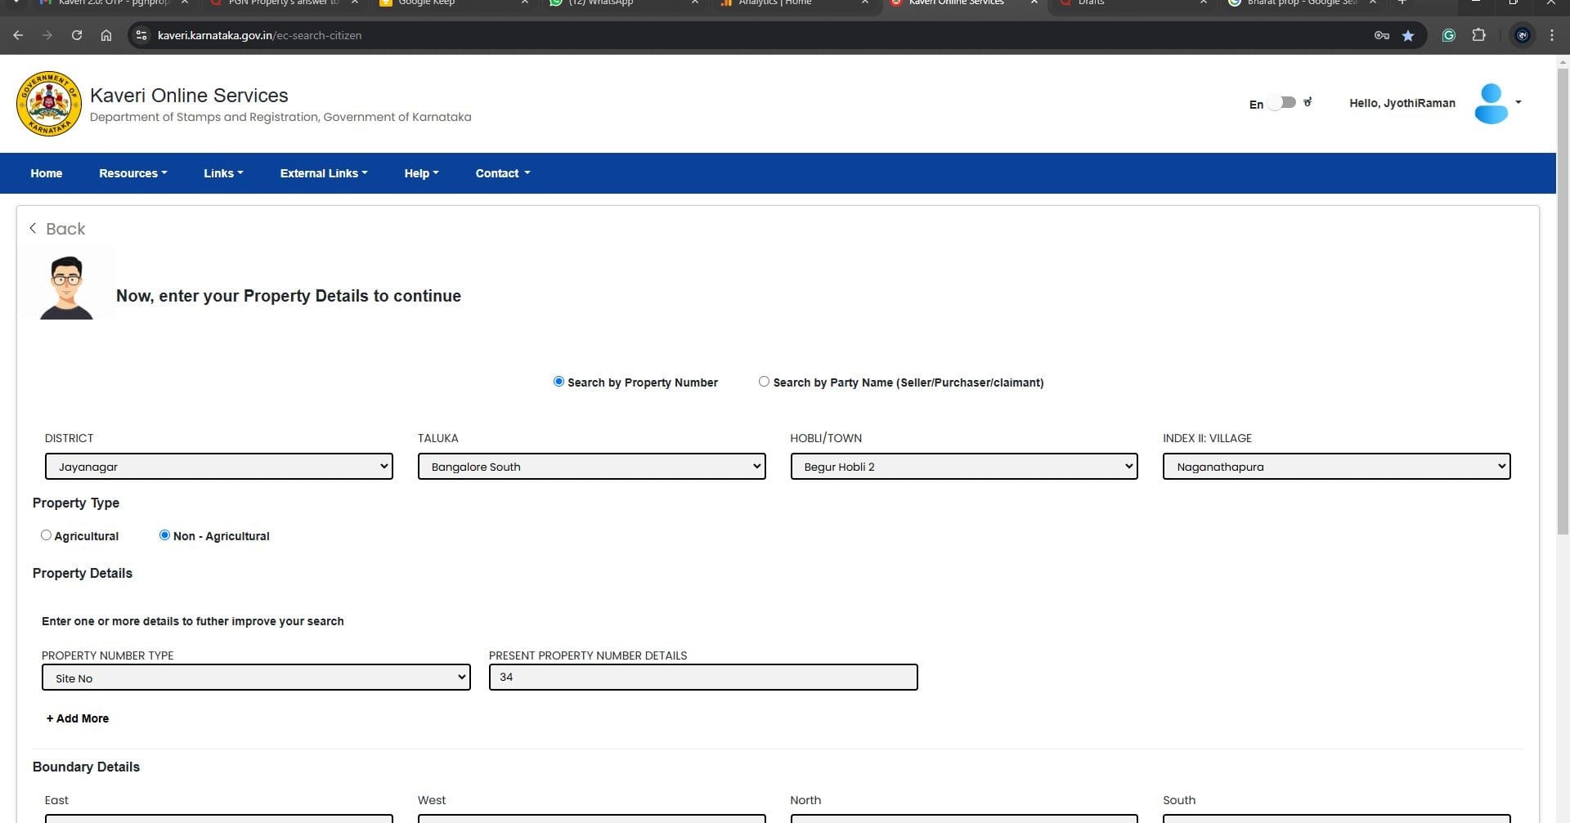Switch to the WhatsApp browser tab
The width and height of the screenshot is (1570, 823).
tap(621, 3)
